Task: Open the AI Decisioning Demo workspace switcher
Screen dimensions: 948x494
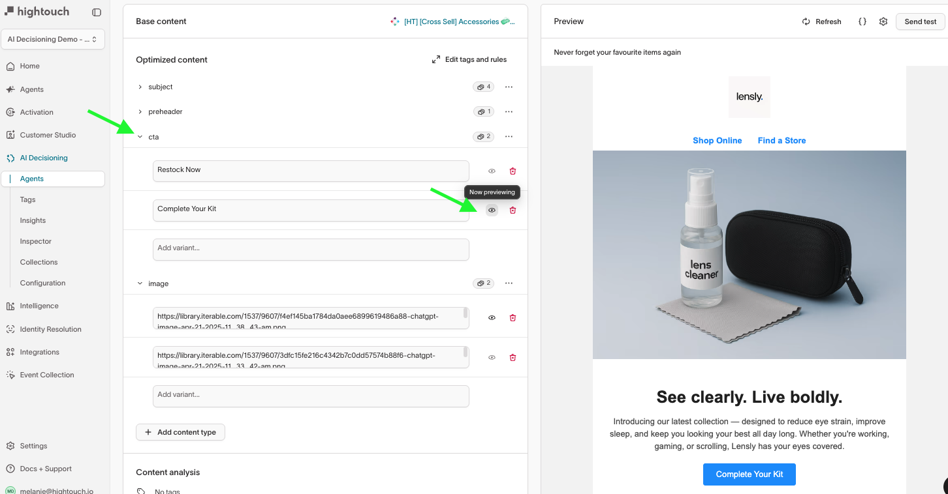Action: (x=53, y=39)
